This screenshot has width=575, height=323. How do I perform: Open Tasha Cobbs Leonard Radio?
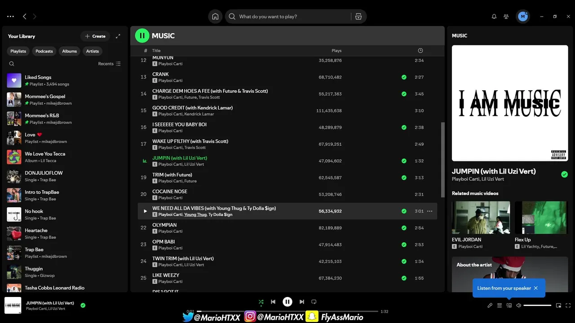tap(65, 288)
